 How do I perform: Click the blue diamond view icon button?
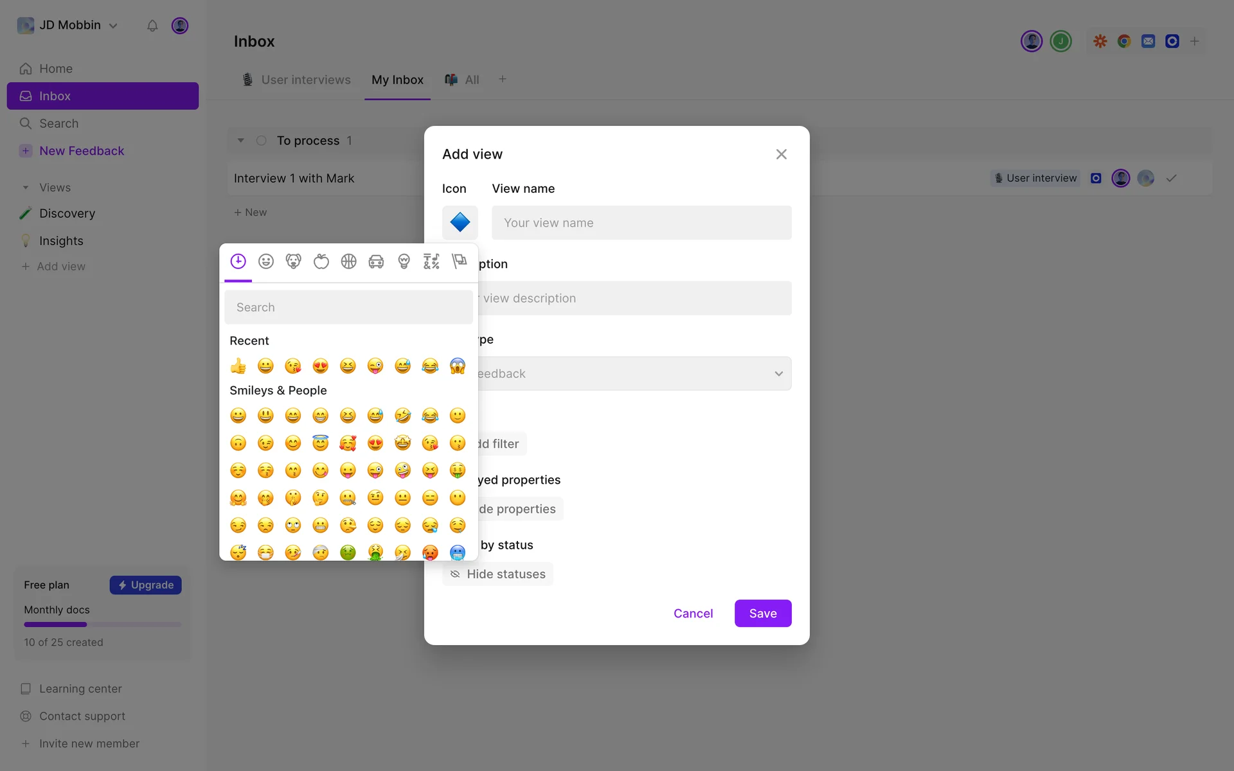(460, 222)
